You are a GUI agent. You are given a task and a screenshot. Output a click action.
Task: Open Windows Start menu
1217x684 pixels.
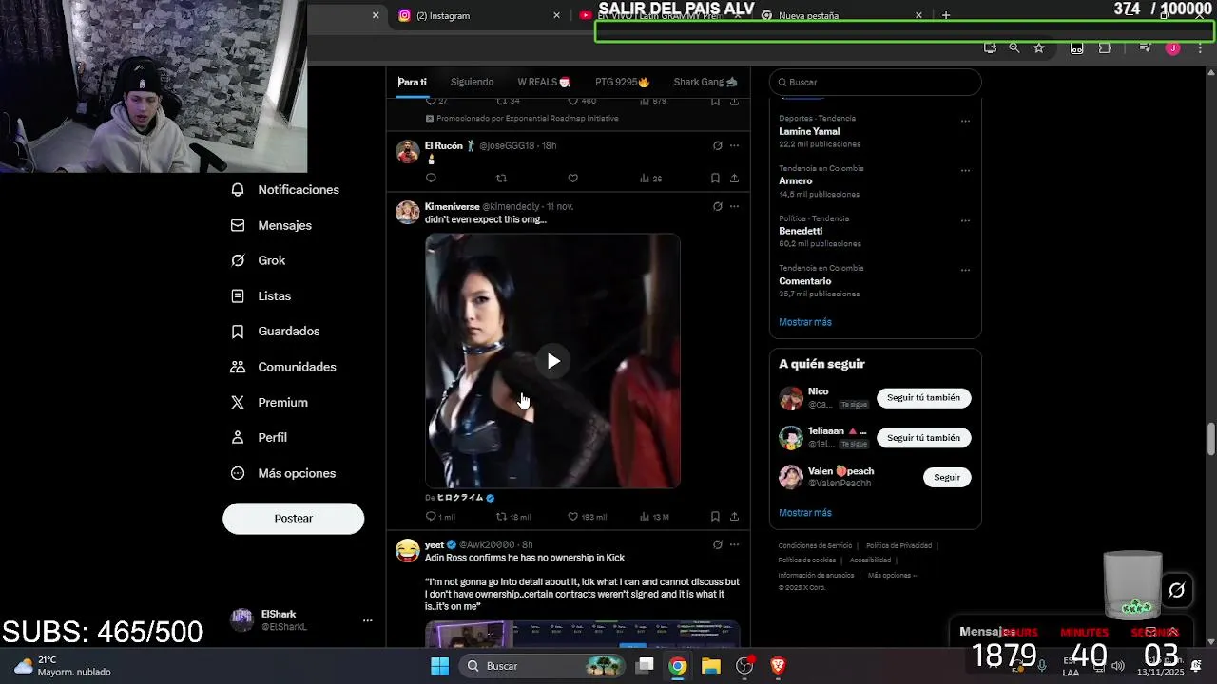coord(439,666)
